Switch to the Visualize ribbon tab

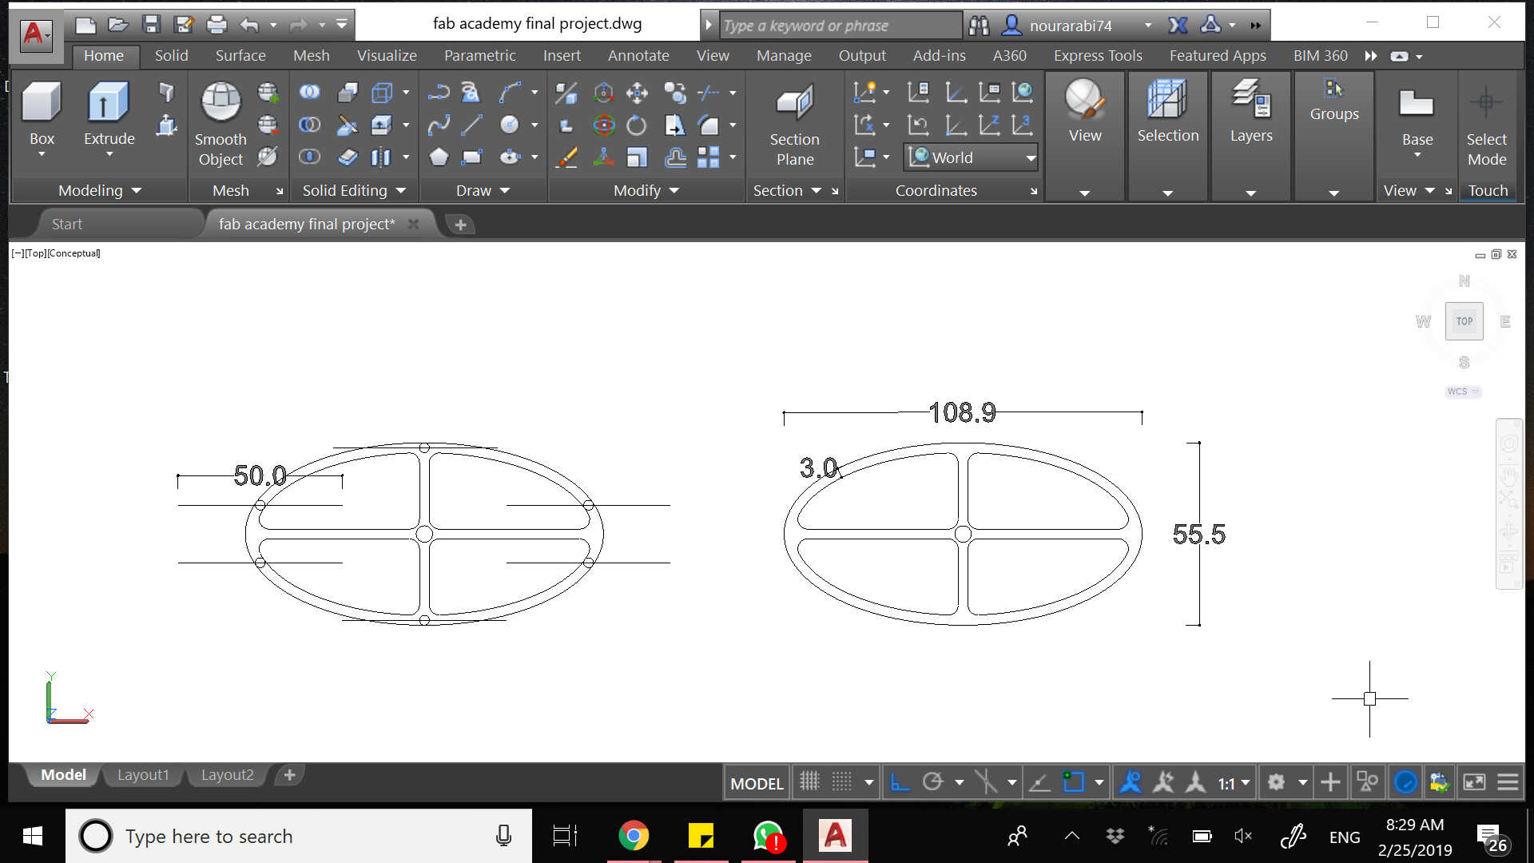[x=387, y=56]
